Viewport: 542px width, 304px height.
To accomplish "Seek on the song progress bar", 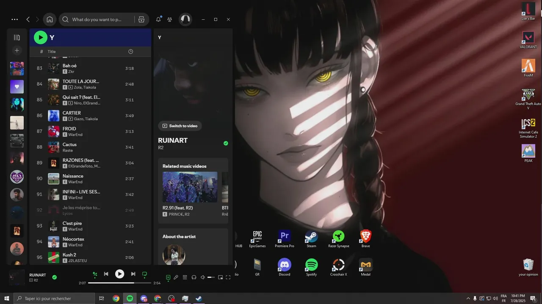I will pos(119,283).
